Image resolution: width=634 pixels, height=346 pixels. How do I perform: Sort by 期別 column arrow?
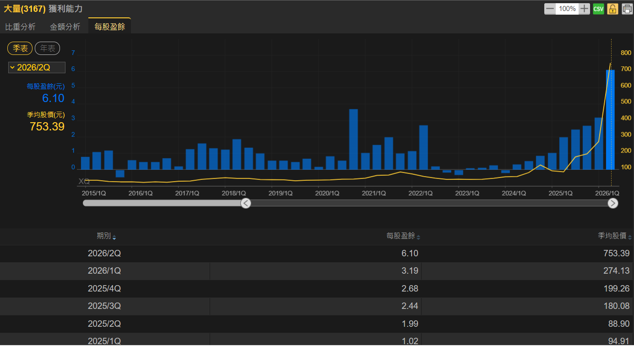click(114, 237)
